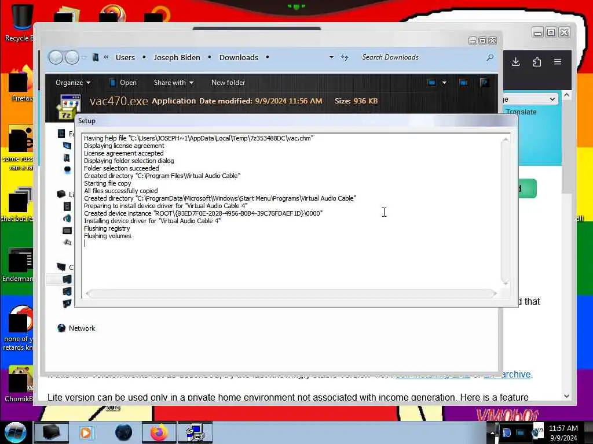Click the taskbar clock showing 11:57 AM

click(563, 432)
